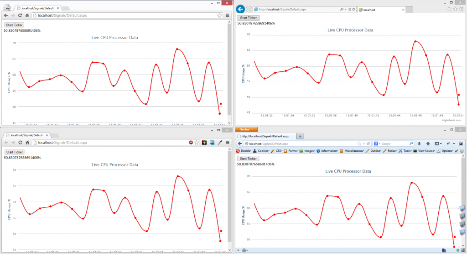Viewport: 467px width, 254px height.
Task: Close the localhost tab in Internet Explorer
Action: click(403, 10)
